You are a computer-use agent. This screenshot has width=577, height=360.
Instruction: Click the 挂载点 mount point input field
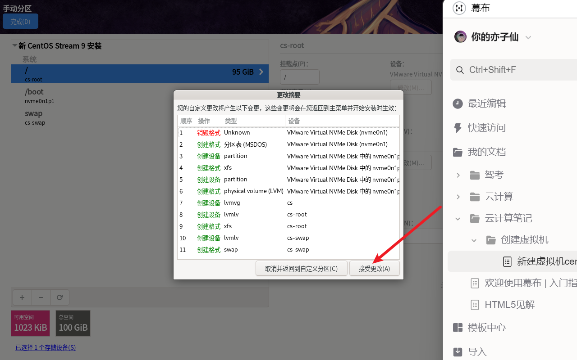click(299, 76)
